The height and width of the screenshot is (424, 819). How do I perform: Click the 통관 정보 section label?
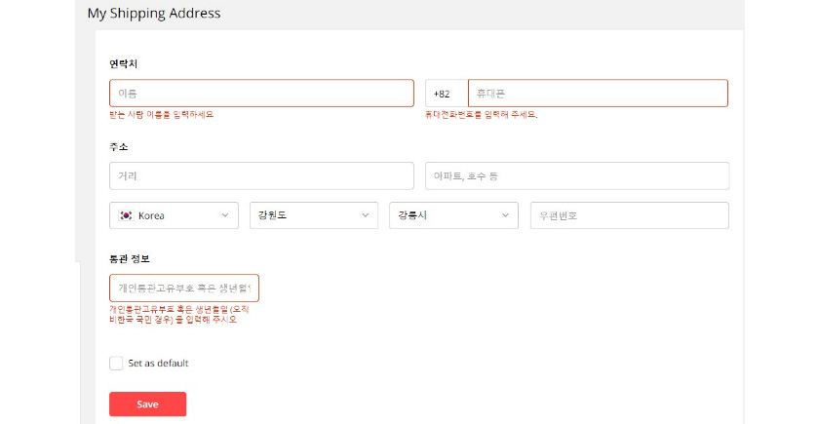(x=130, y=259)
